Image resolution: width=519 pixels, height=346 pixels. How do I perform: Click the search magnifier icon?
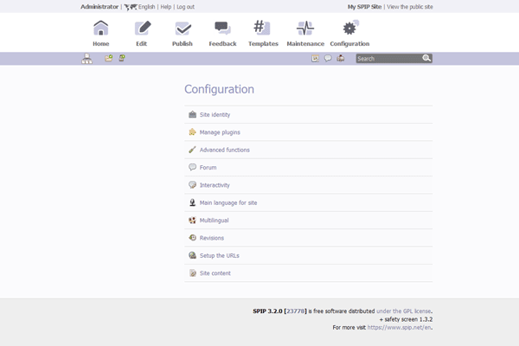pyautogui.click(x=426, y=59)
